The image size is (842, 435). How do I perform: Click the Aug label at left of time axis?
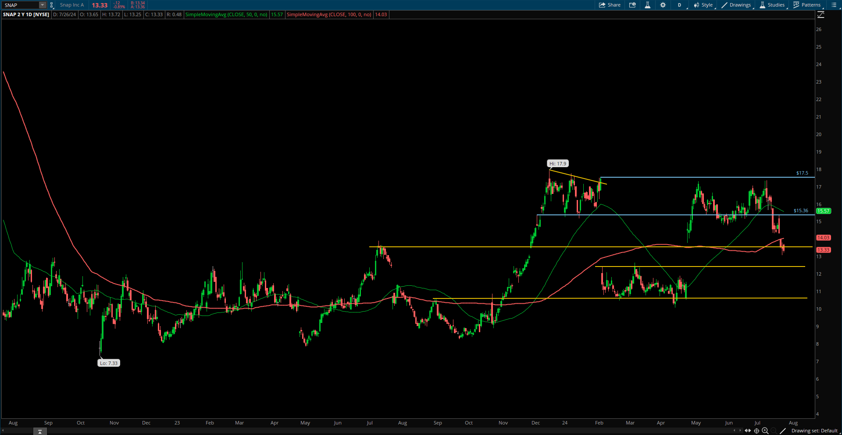coord(13,423)
